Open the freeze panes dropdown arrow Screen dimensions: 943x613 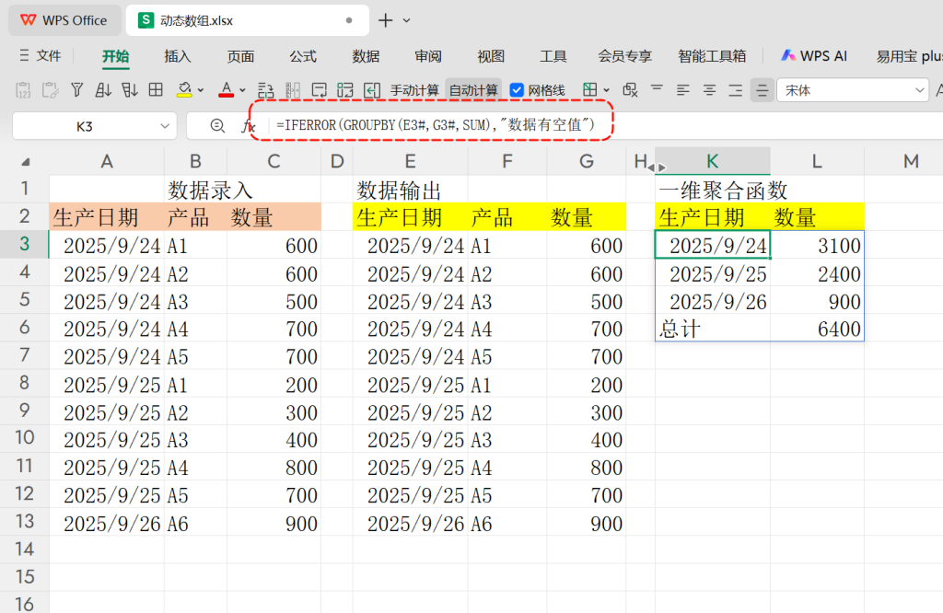[x=606, y=91]
